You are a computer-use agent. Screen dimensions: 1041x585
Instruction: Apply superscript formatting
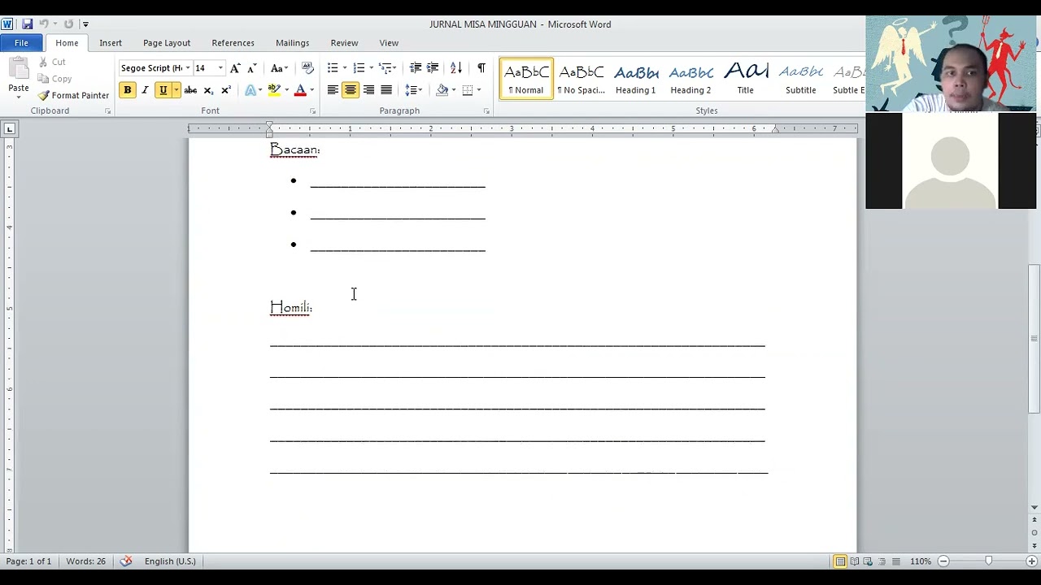click(x=226, y=90)
